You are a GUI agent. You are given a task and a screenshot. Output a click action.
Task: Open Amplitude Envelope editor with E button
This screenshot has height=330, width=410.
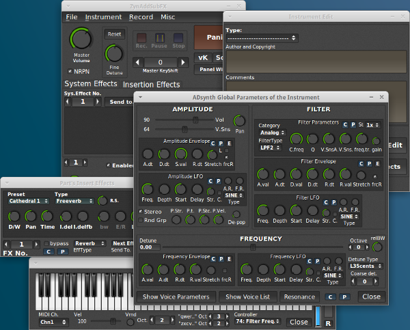tap(229, 143)
